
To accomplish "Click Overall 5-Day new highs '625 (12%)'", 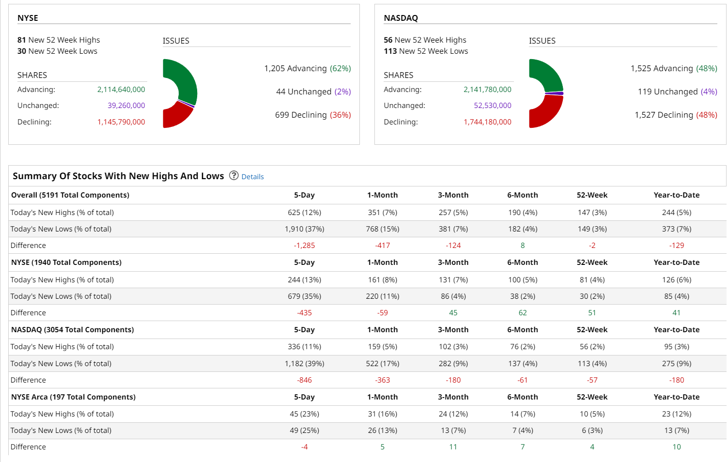I will tap(304, 213).
